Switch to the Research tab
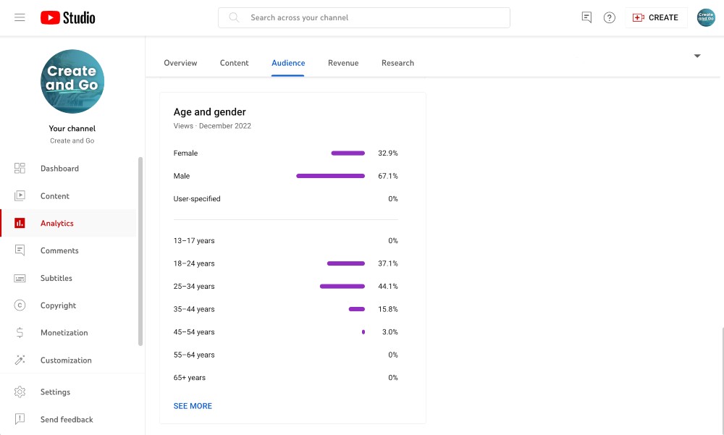 pyautogui.click(x=397, y=63)
